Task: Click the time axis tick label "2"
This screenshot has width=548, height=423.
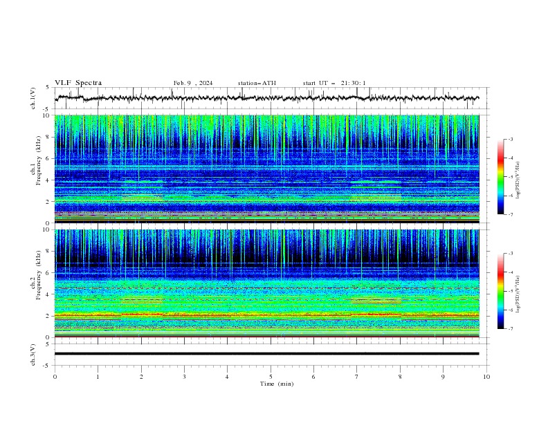Action: coord(141,377)
